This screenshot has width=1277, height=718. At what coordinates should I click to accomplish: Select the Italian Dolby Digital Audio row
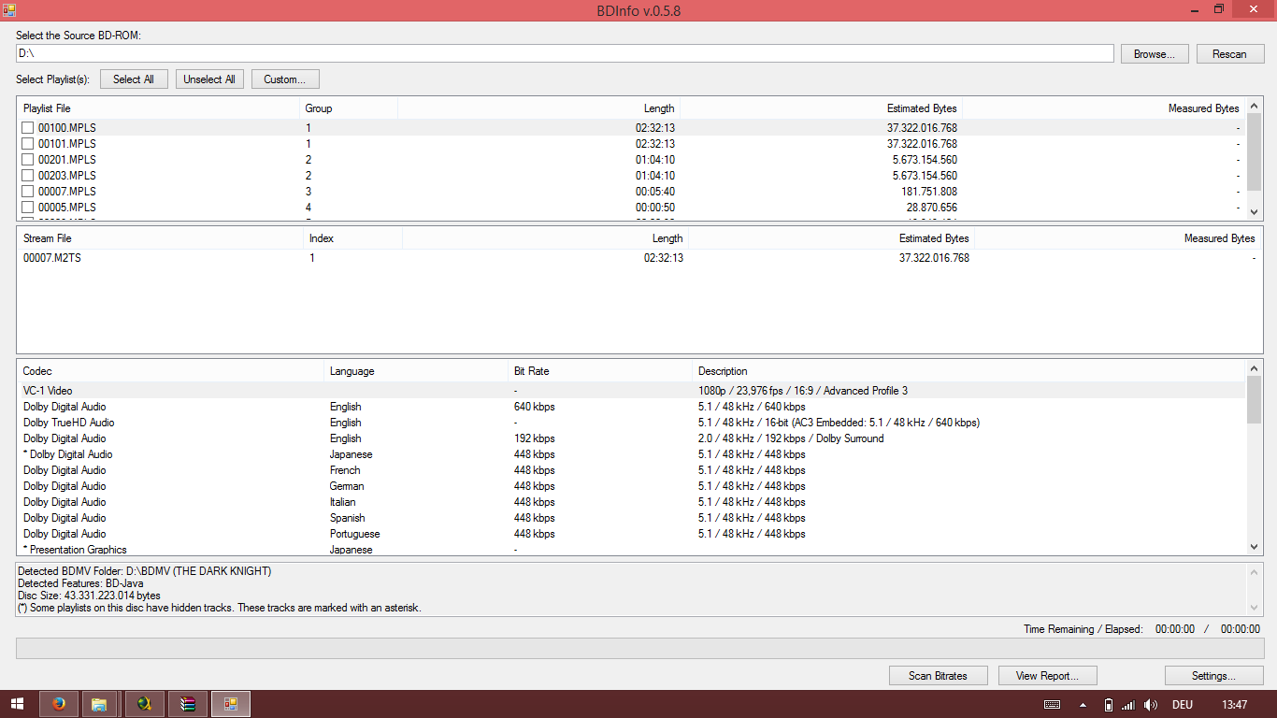pyautogui.click(x=632, y=502)
